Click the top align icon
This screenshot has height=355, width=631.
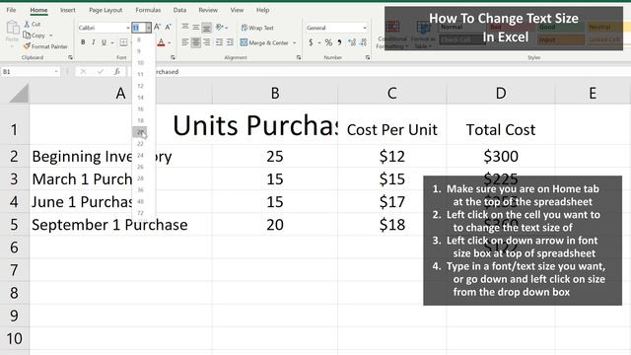pos(185,27)
